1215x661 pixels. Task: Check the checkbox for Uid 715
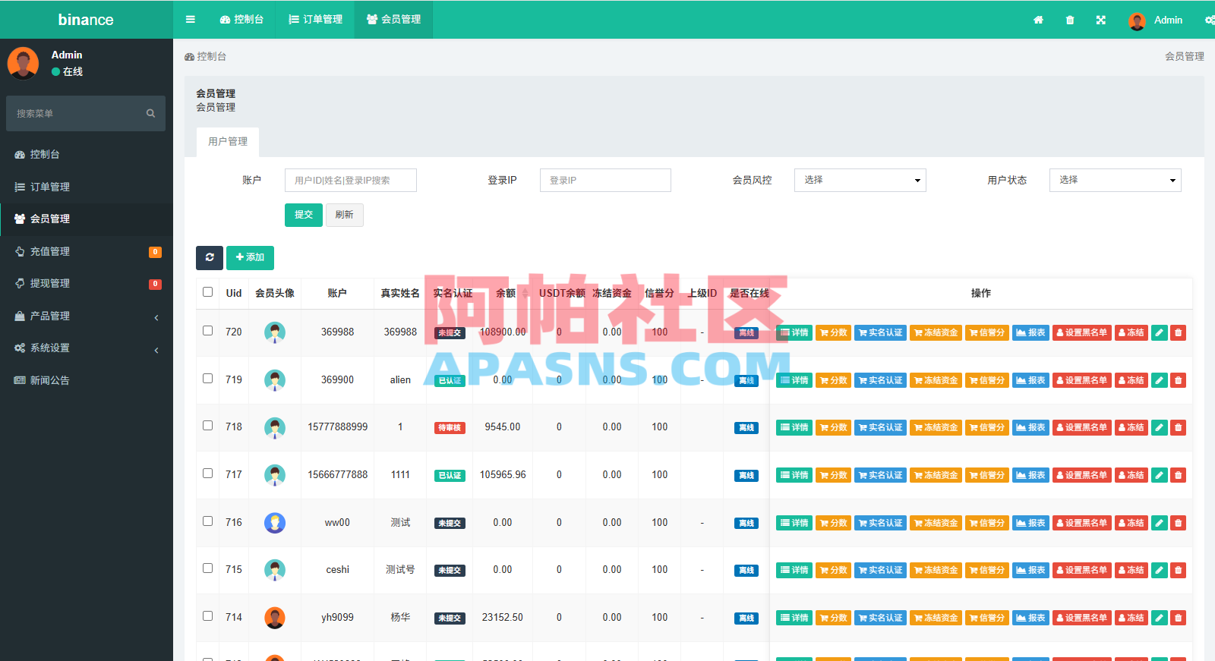tap(208, 568)
